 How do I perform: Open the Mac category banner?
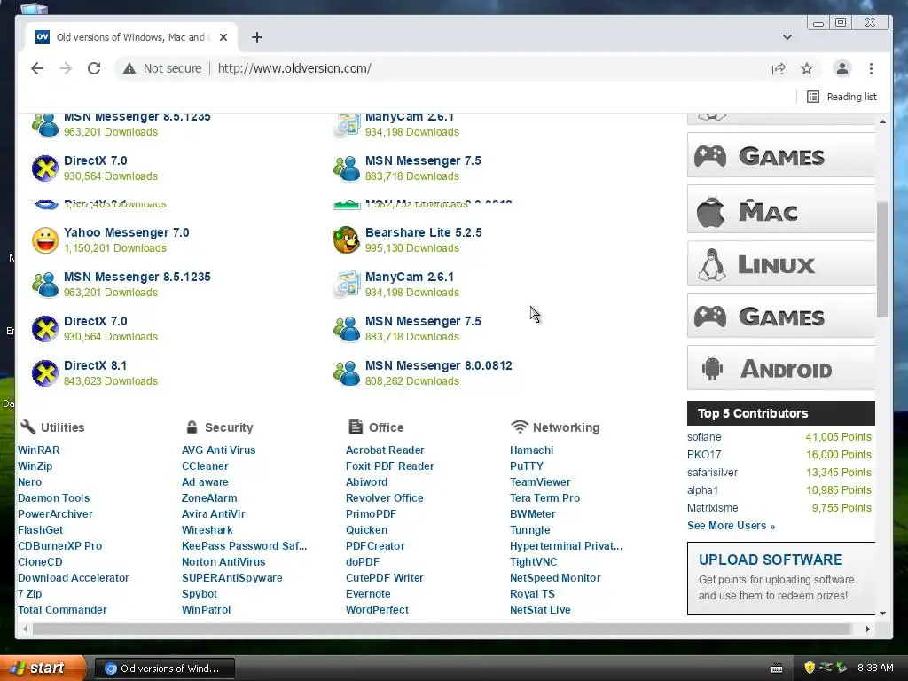pyautogui.click(x=780, y=209)
